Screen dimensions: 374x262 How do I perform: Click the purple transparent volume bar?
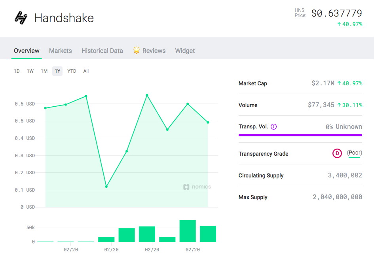click(300, 135)
